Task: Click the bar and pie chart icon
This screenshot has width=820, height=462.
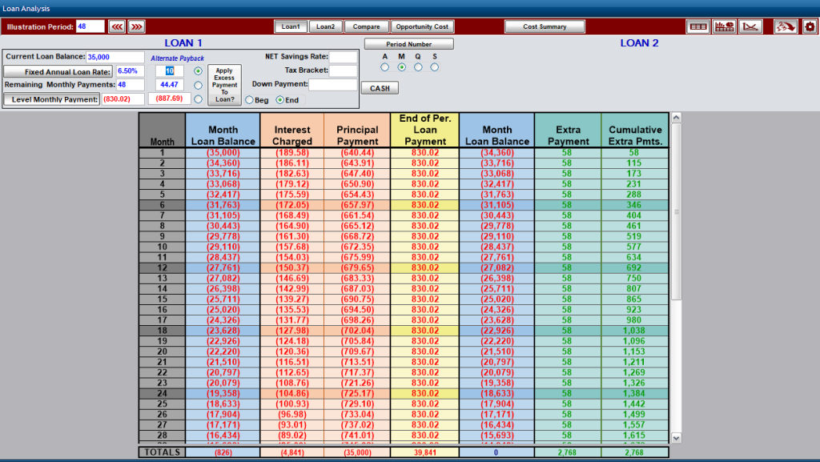Action: pyautogui.click(x=725, y=26)
